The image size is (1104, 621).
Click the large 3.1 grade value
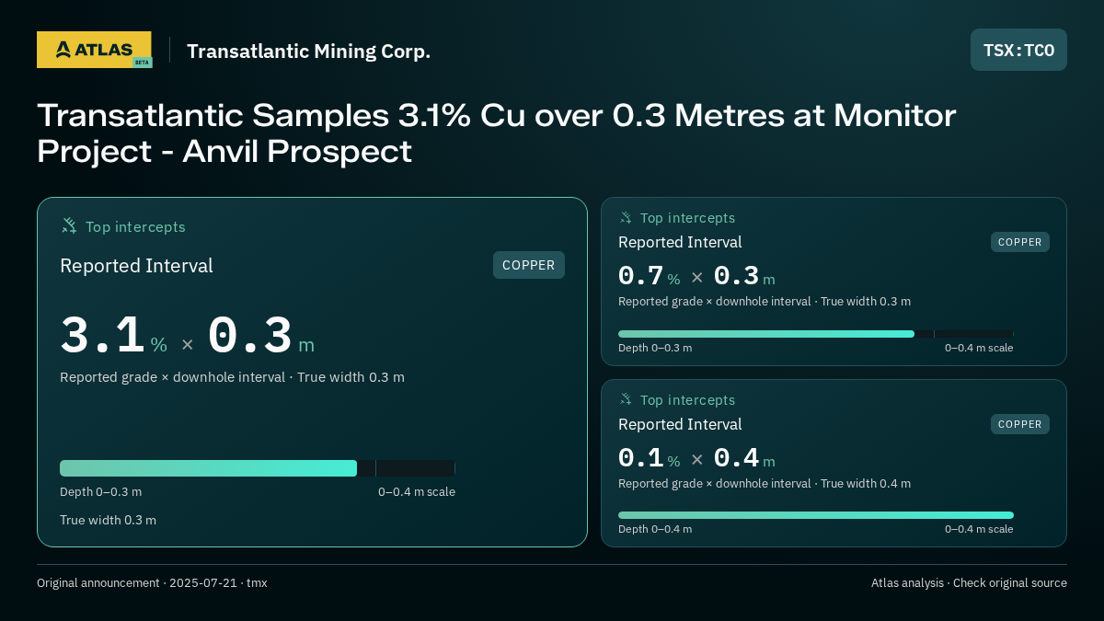click(102, 336)
